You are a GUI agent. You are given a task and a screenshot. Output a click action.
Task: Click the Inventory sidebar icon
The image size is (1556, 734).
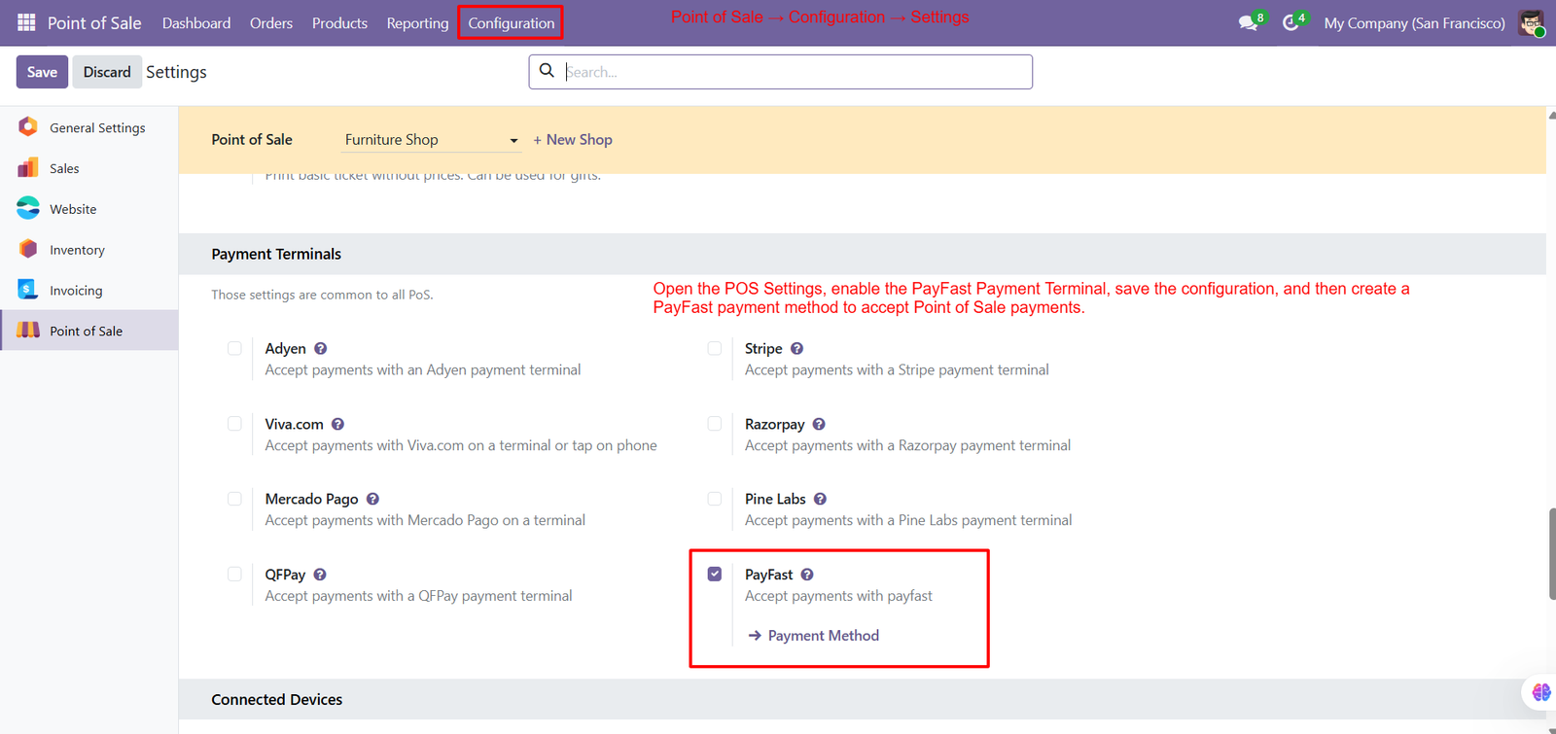(x=28, y=250)
